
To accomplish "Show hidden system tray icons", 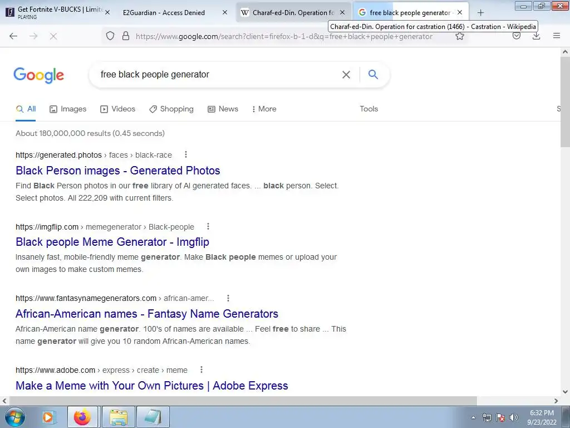I will (473, 417).
